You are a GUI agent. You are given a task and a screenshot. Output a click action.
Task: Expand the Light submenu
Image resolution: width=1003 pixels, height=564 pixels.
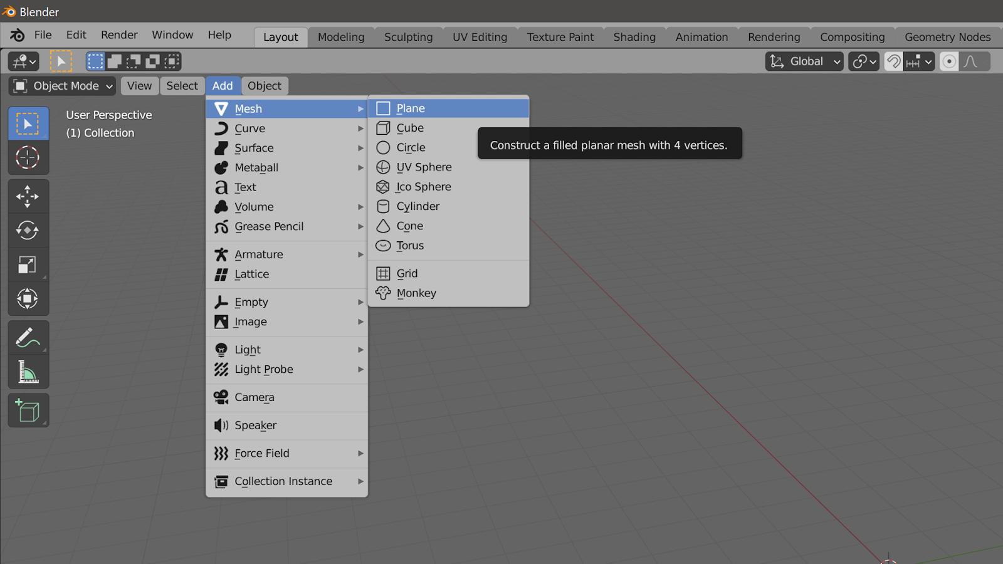287,350
